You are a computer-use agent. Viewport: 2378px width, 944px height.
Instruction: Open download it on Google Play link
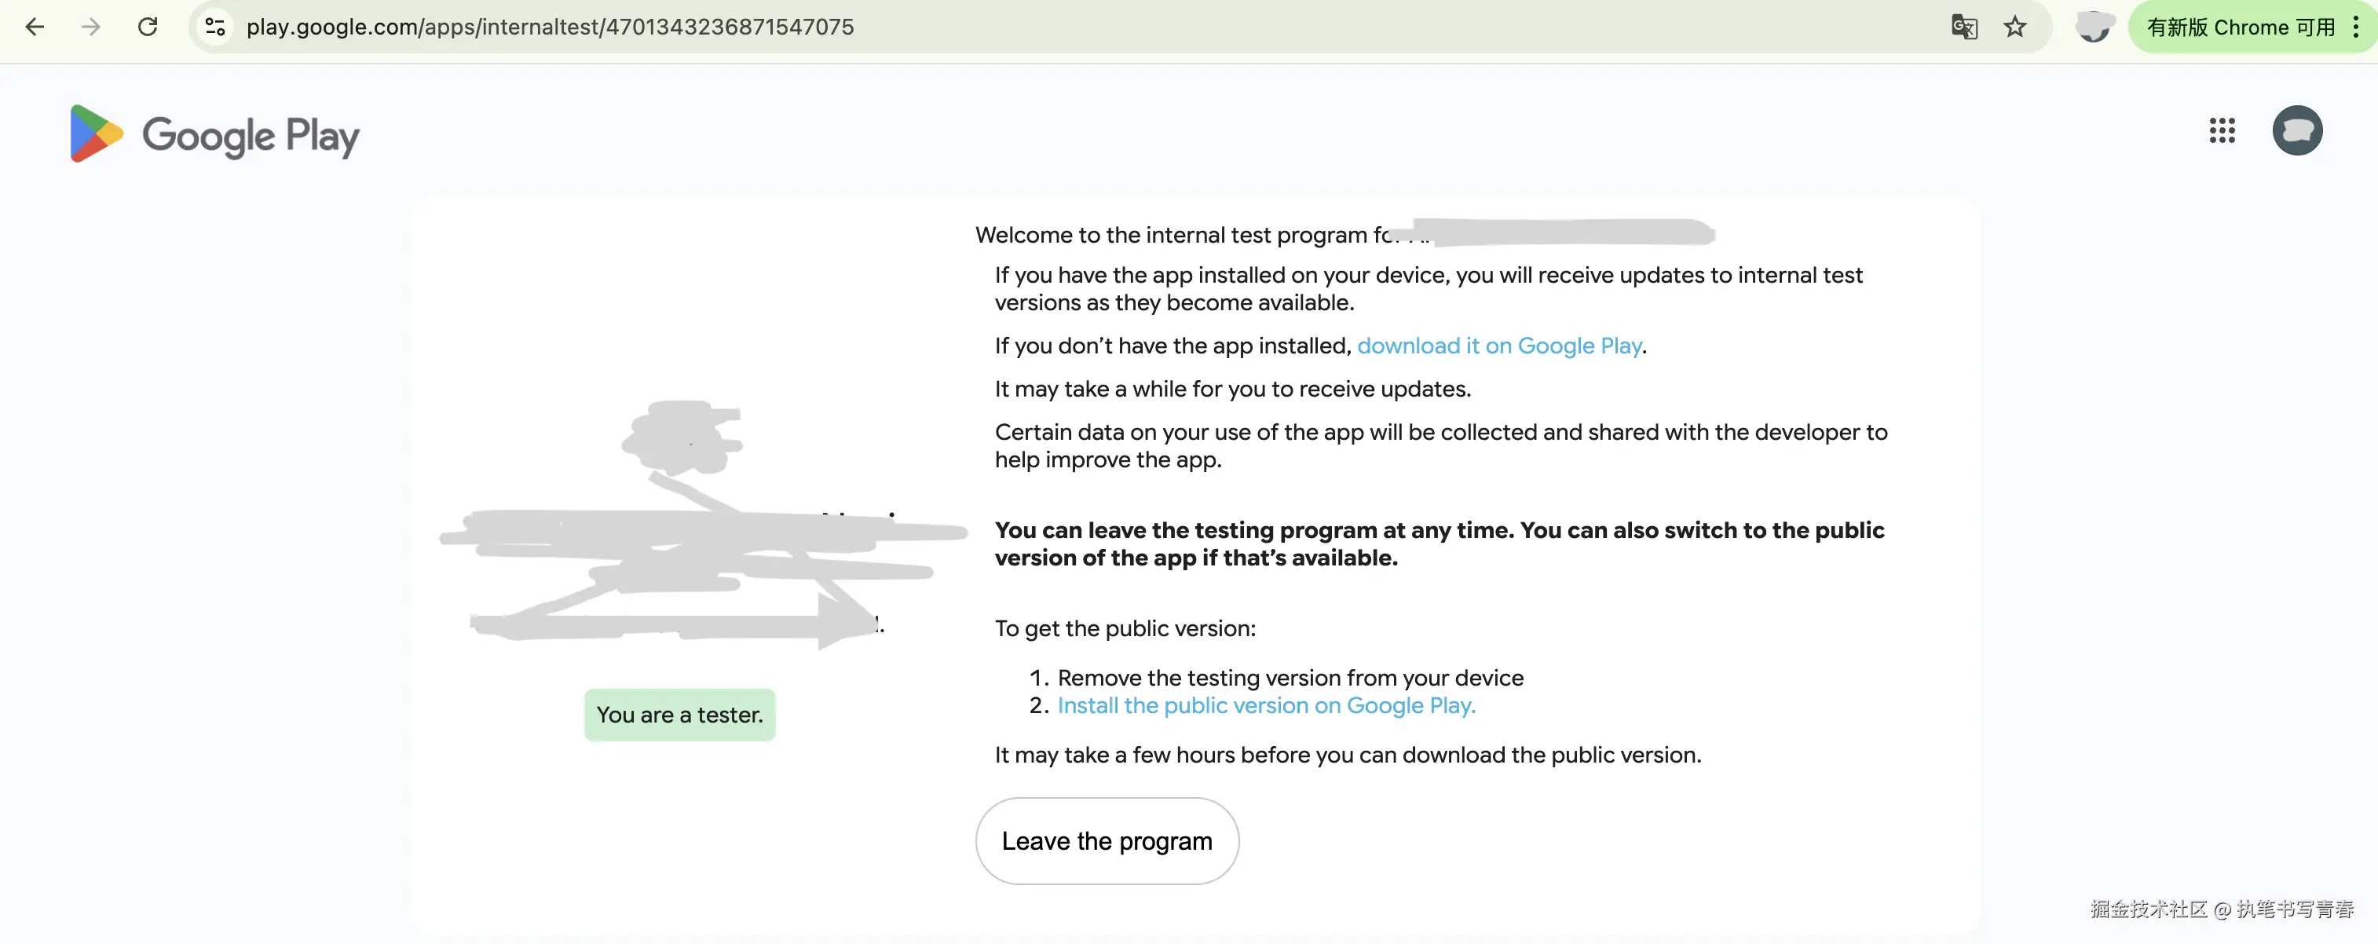(1498, 346)
